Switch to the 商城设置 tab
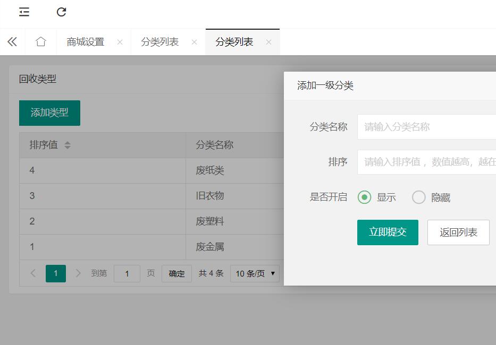The image size is (496, 345). pos(86,42)
